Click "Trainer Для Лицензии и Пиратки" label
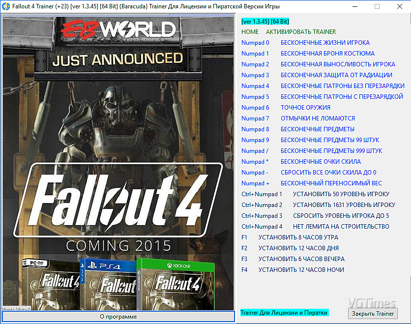This screenshot has width=411, height=324. coord(284,313)
